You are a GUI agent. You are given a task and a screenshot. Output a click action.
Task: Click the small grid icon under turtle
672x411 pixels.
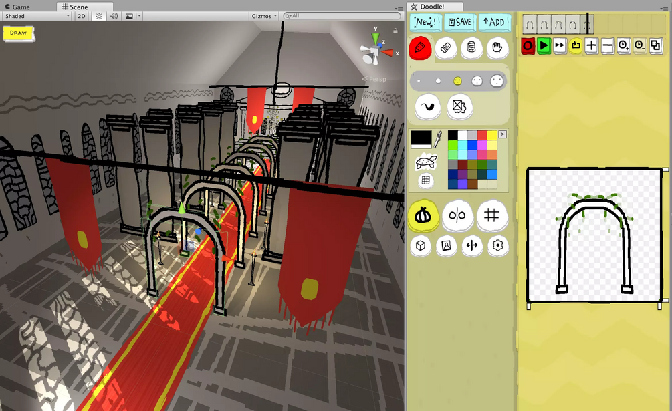pos(425,180)
